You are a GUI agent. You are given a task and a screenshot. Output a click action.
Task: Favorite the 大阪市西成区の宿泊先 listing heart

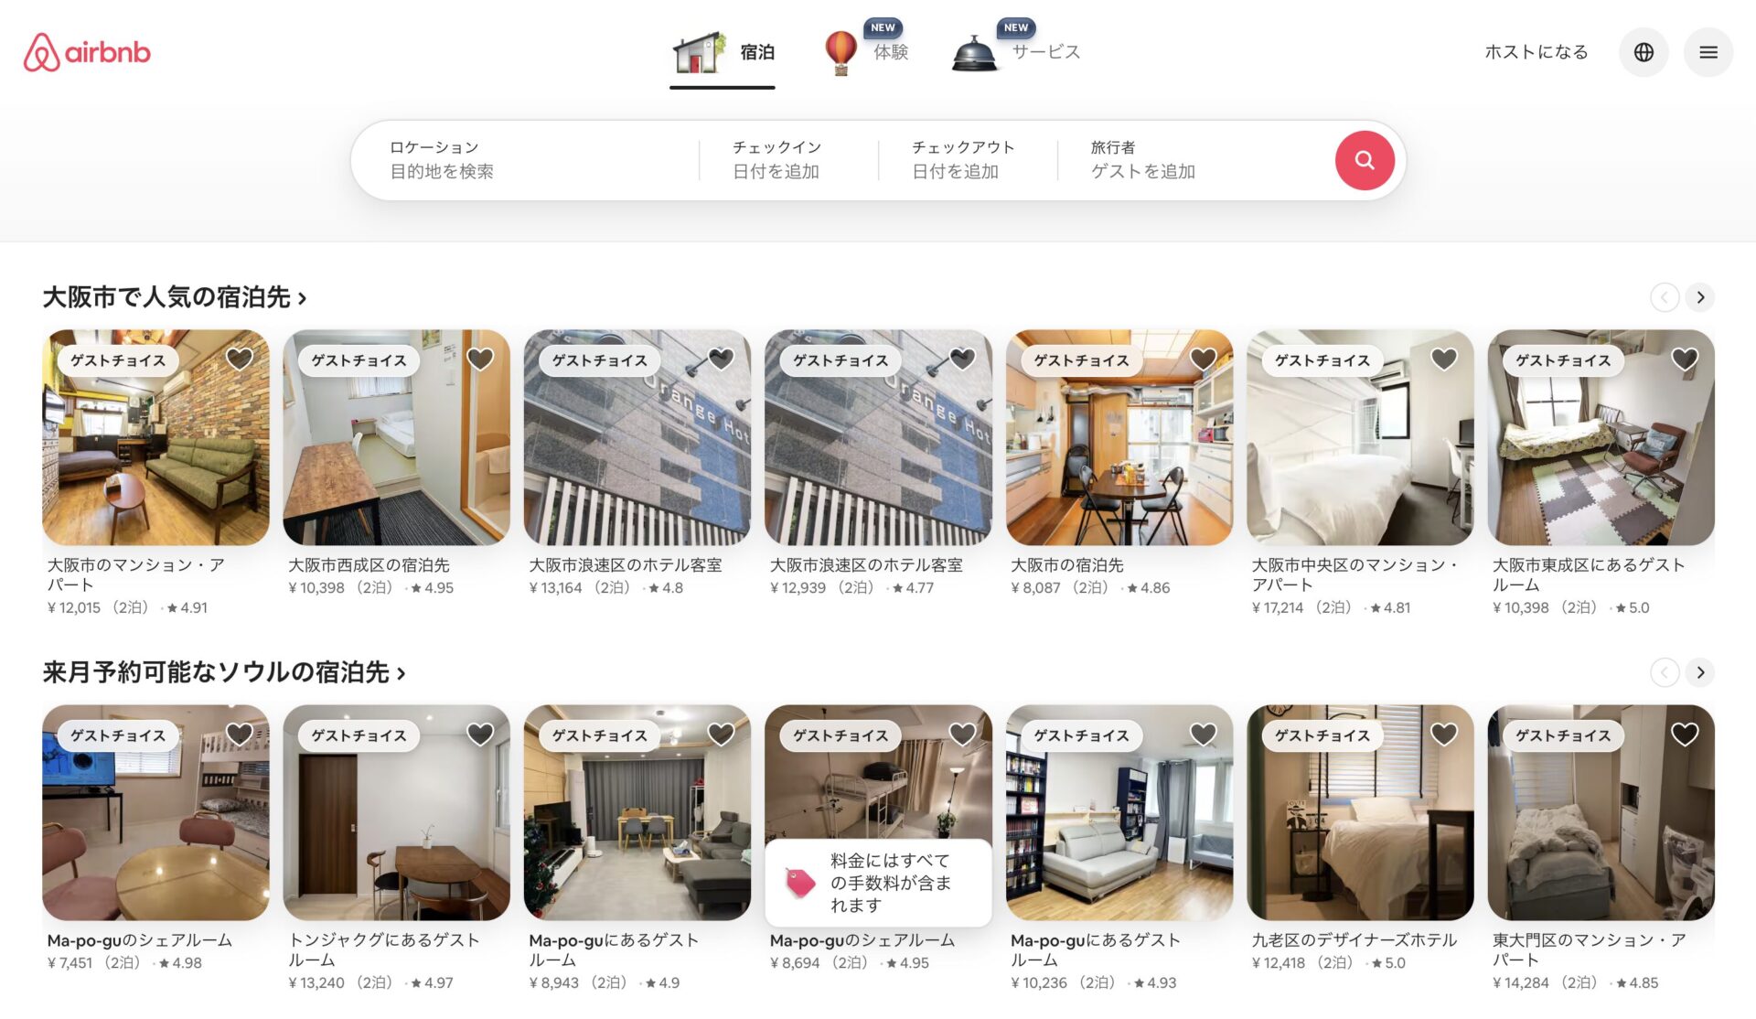[480, 359]
